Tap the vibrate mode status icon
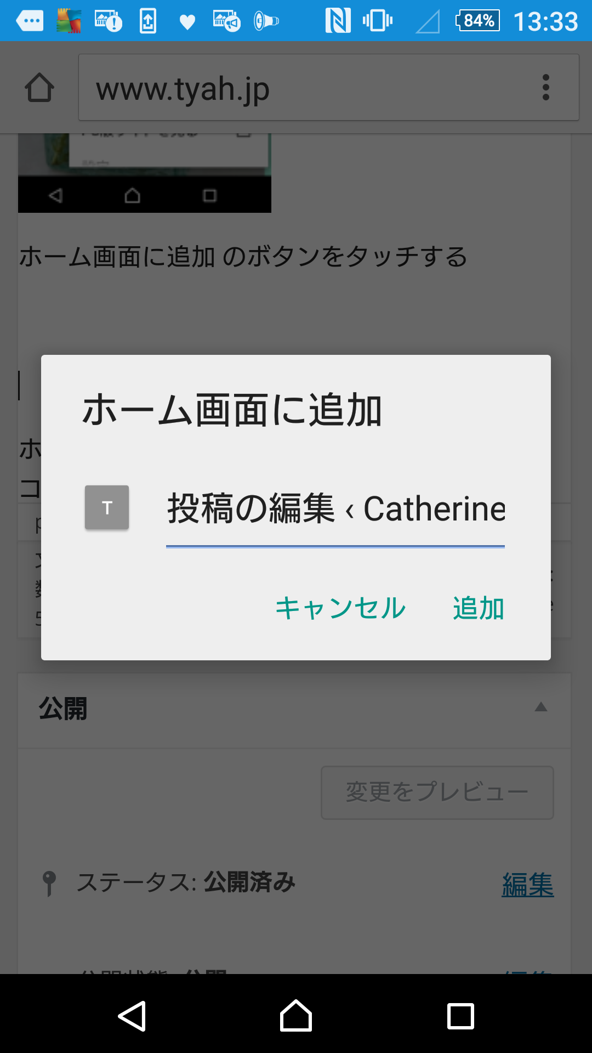This screenshot has height=1053, width=592. coord(377,21)
